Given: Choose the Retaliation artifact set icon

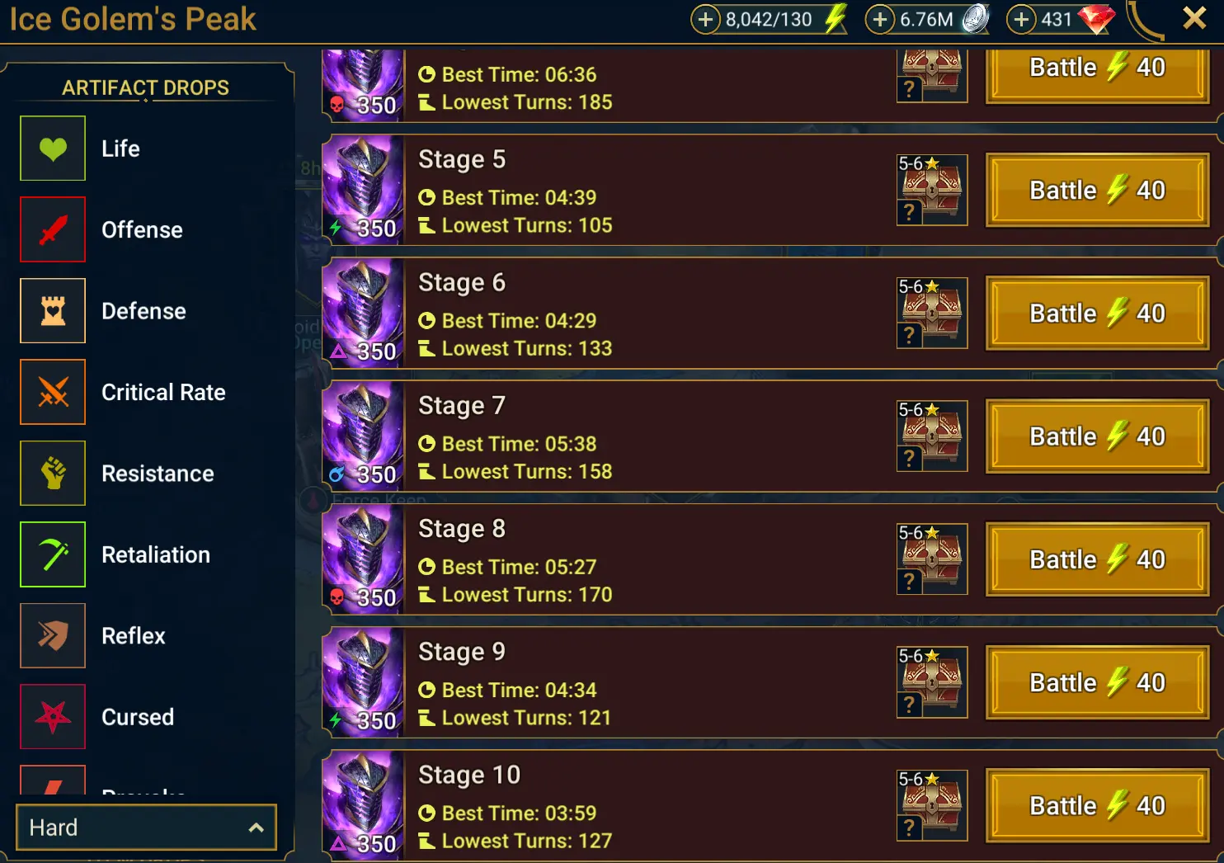Looking at the screenshot, I should point(53,554).
